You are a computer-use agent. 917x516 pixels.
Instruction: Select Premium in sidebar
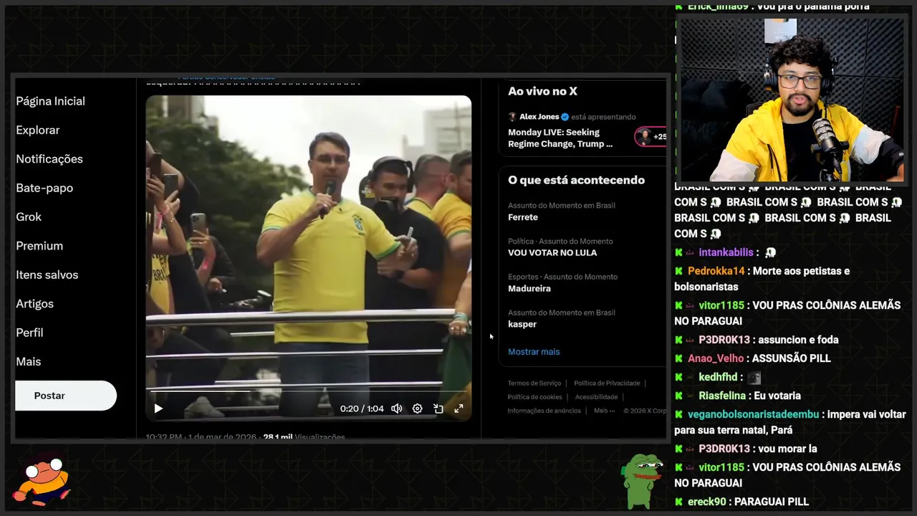[39, 246]
